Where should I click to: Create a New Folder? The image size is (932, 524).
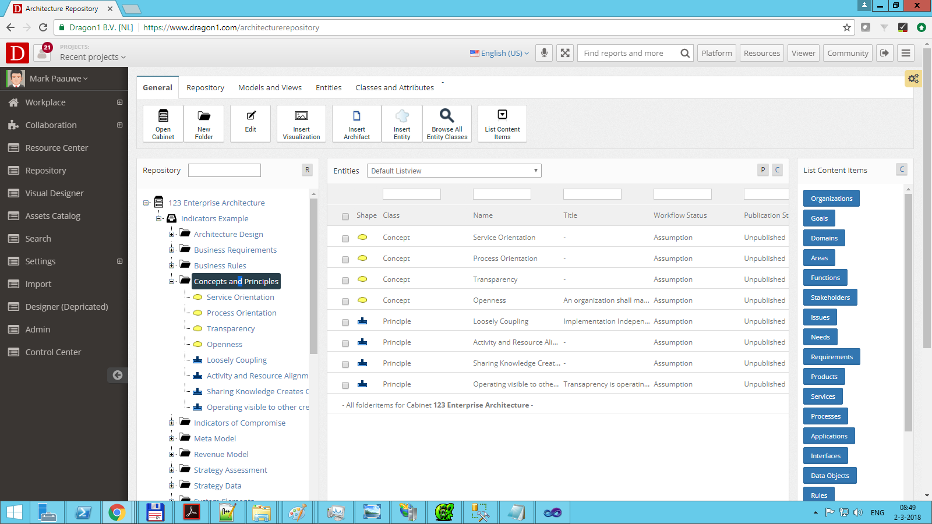coord(204,123)
